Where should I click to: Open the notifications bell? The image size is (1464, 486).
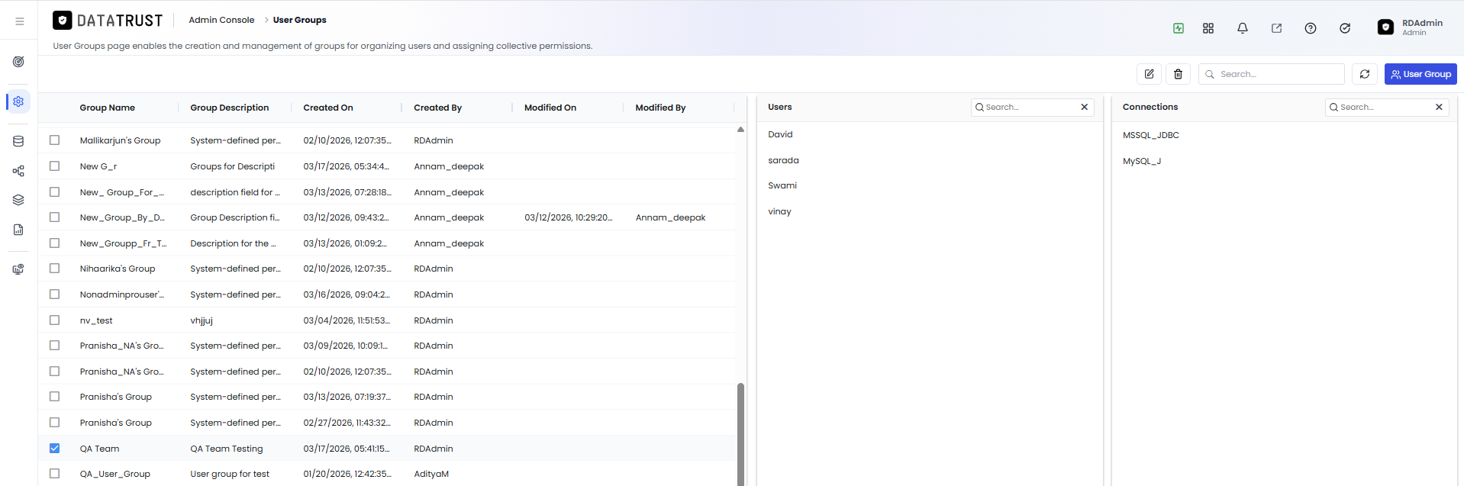click(x=1243, y=28)
